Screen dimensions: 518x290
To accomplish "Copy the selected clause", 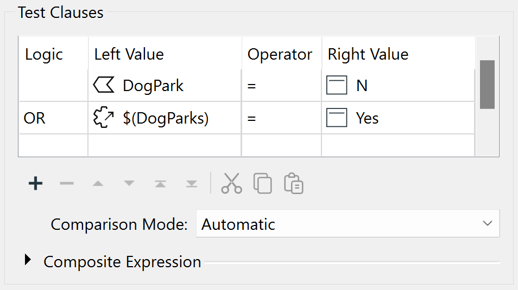I will [263, 183].
